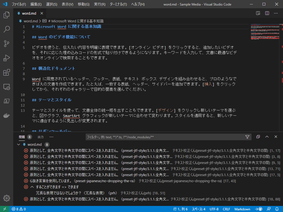
Task: Open the 移動(G) menu
Action: [83, 4]
